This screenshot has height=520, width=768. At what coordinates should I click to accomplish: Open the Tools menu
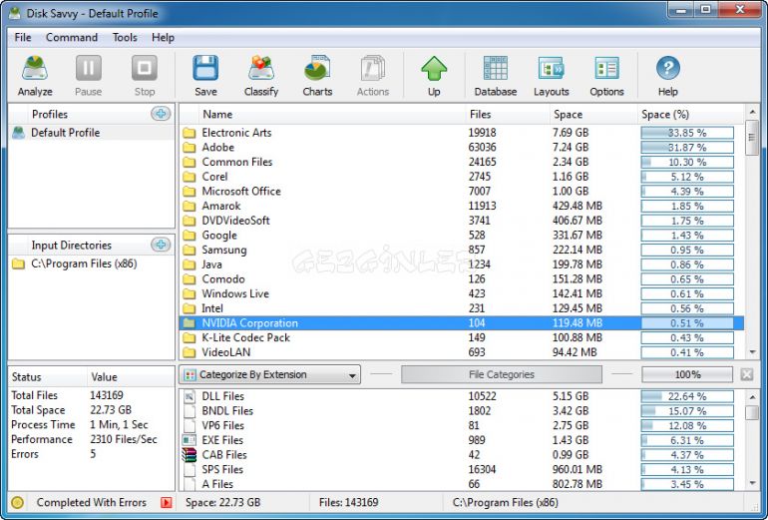point(125,38)
